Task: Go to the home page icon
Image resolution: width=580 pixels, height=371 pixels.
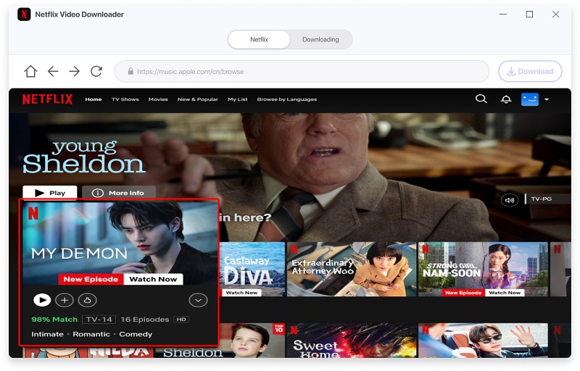Action: [x=30, y=71]
